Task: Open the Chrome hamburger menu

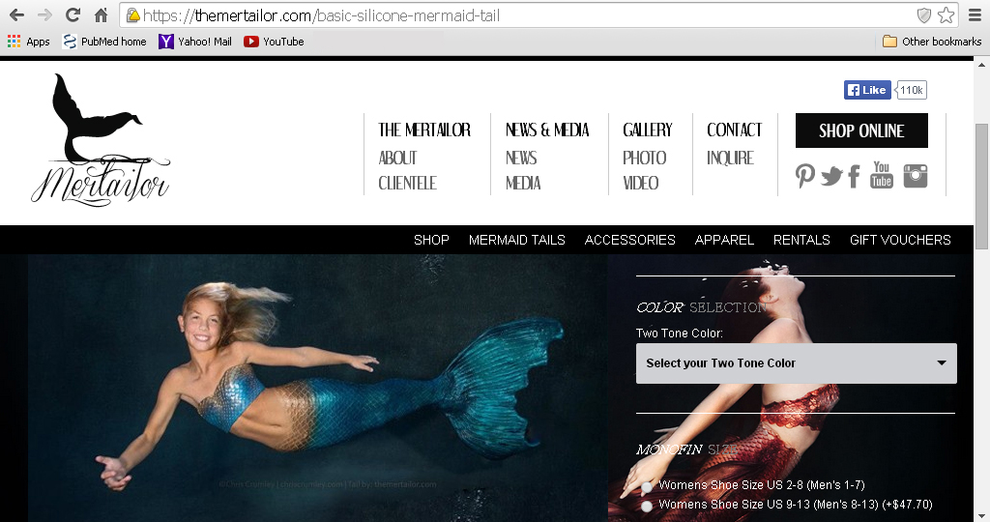Action: (x=974, y=15)
